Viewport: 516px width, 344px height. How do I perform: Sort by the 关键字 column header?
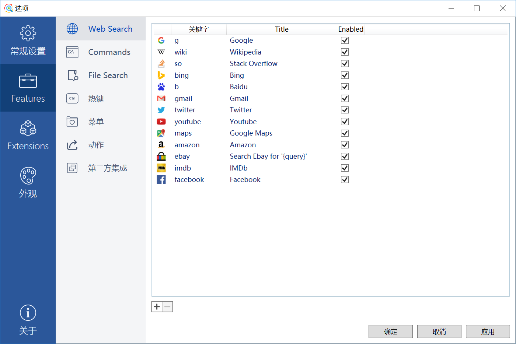199,29
